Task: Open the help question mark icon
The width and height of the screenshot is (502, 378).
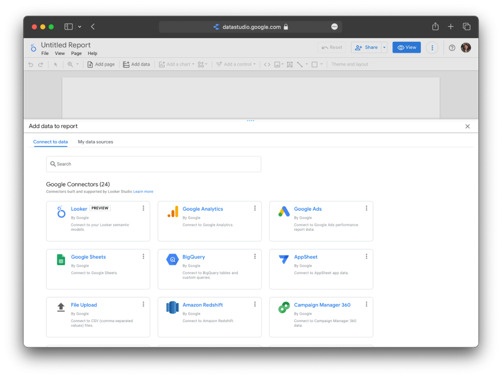Action: click(452, 48)
